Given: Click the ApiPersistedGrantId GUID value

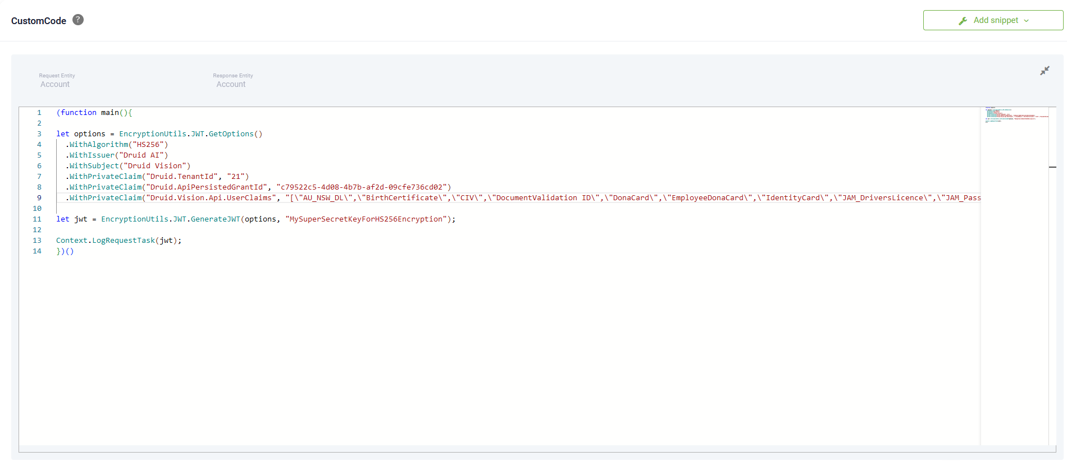Looking at the screenshot, I should pyautogui.click(x=362, y=187).
